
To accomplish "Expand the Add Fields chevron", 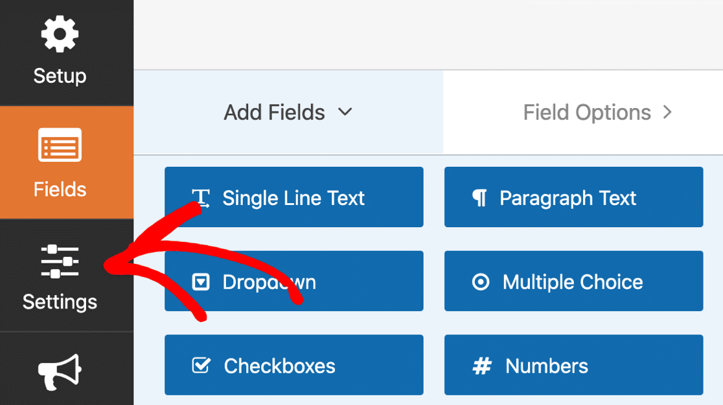I will 345,112.
